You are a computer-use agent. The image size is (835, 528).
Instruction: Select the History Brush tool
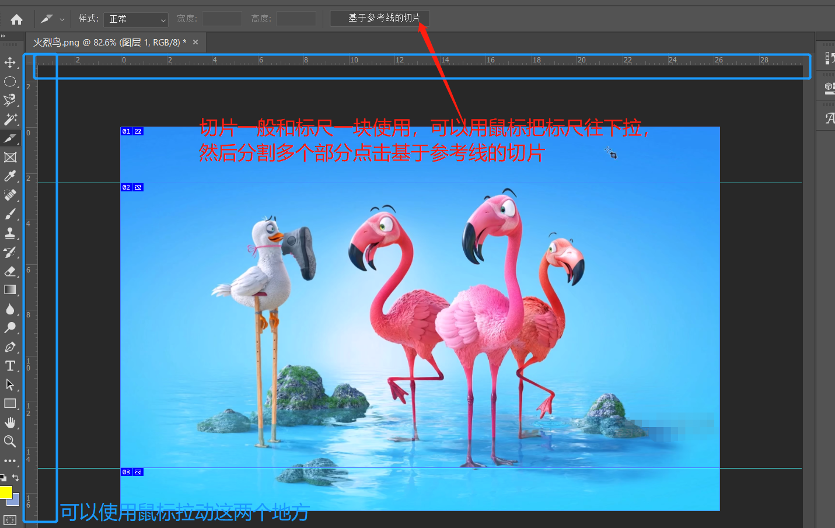coord(10,252)
